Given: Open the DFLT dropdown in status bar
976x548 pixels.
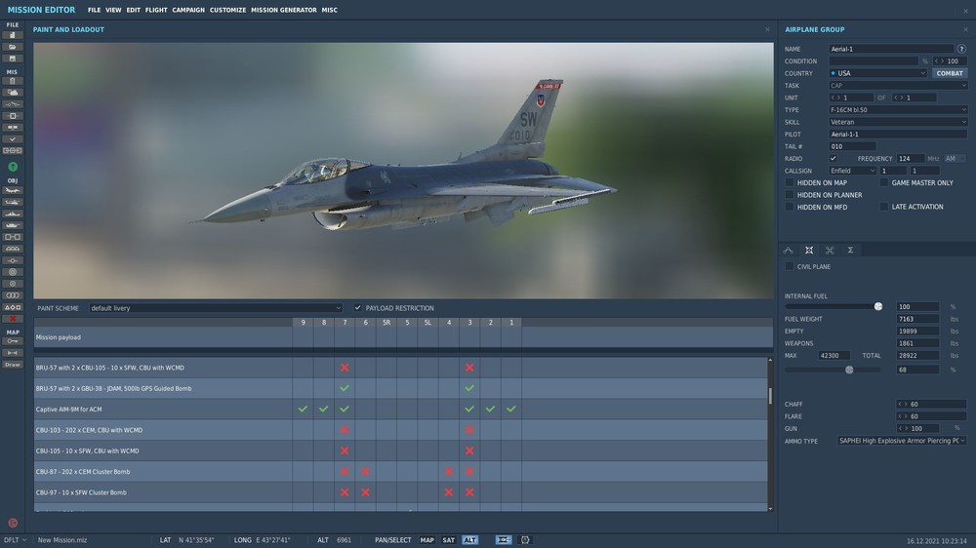Looking at the screenshot, I should tap(15, 540).
